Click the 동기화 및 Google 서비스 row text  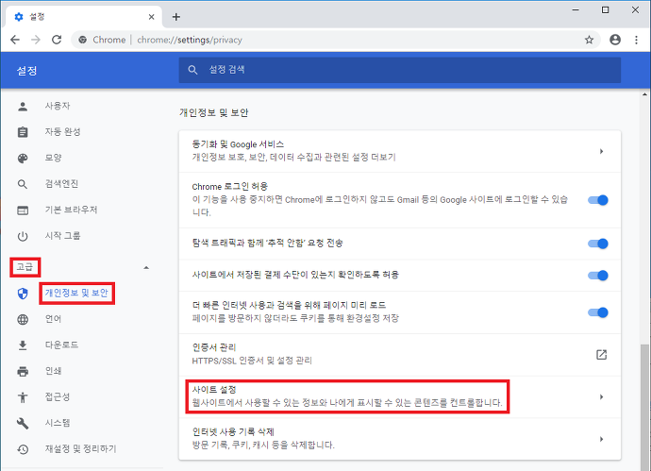click(x=293, y=151)
